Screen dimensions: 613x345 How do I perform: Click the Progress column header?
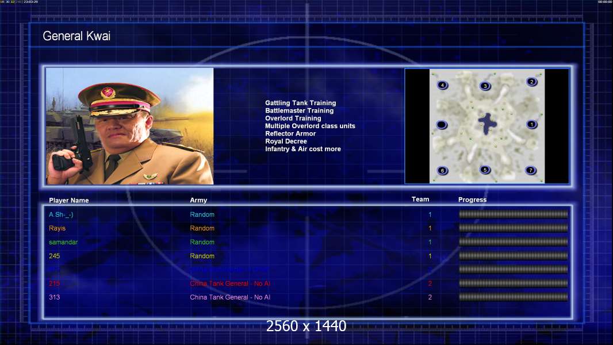click(472, 200)
